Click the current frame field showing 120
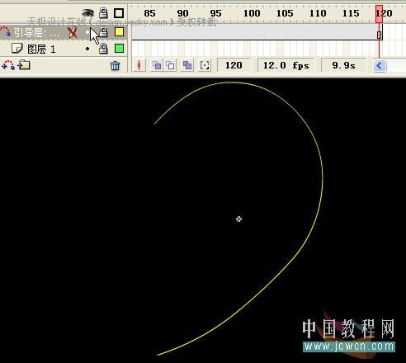 234,65
